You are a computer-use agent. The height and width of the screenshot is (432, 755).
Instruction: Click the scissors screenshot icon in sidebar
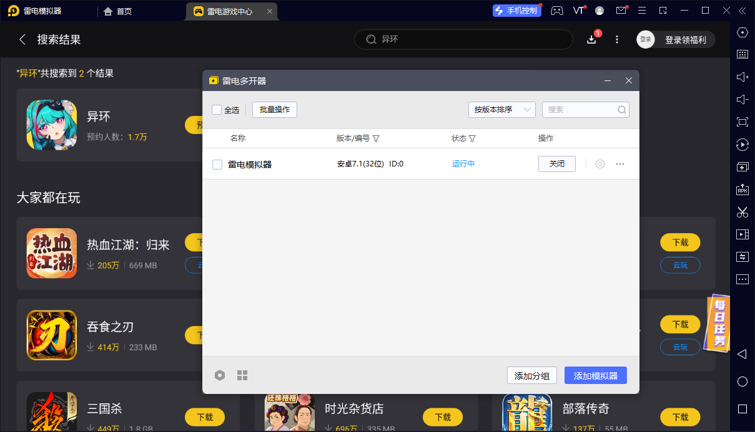click(743, 212)
